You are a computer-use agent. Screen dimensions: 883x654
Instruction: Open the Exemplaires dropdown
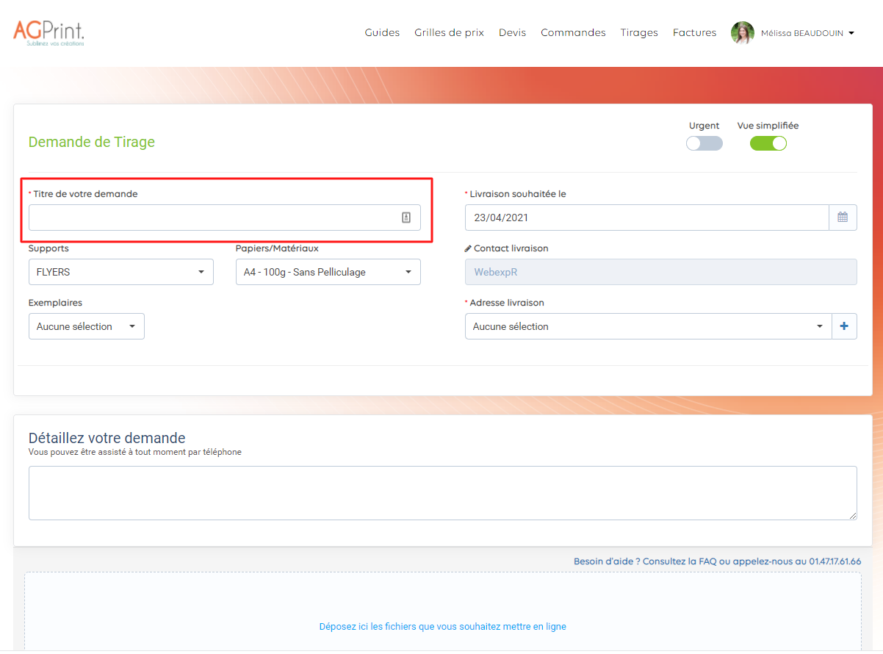pyautogui.click(x=86, y=326)
